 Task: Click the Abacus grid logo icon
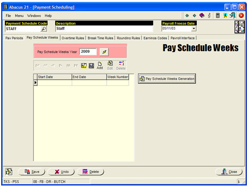pos(239,27)
